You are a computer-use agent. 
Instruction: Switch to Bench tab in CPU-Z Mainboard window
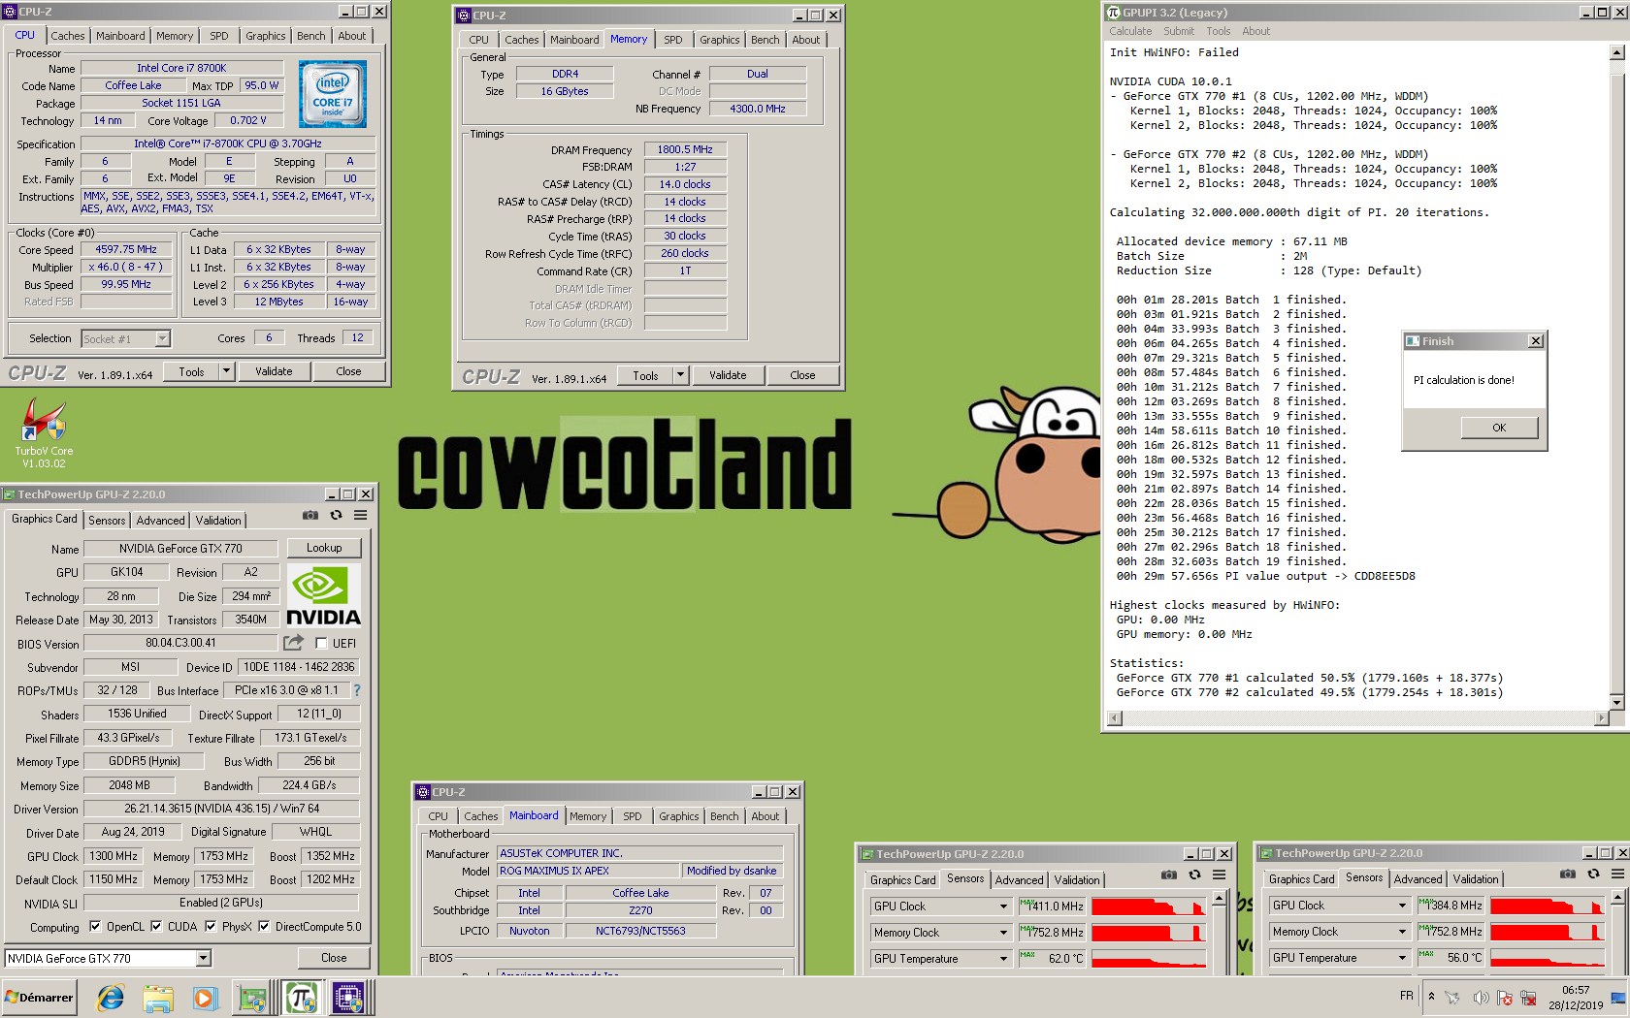click(724, 816)
